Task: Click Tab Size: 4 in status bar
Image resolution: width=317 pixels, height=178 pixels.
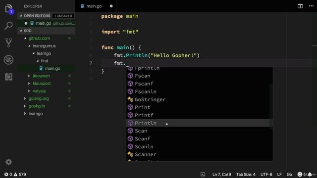Action: [246, 175]
